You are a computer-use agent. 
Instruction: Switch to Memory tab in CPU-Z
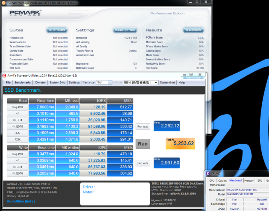(x=249, y=180)
